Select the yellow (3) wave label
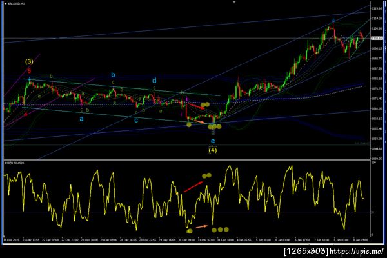The width and height of the screenshot is (387, 258). [x=29, y=61]
